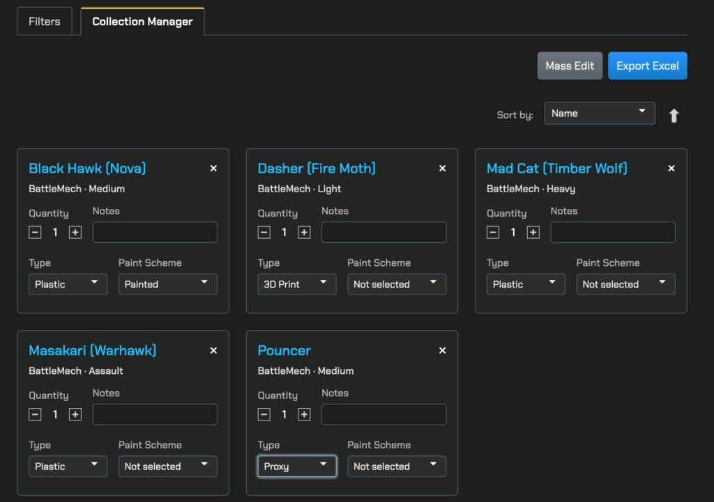
Task: Open the Dasher 3D Print type dropdown
Action: click(x=296, y=284)
